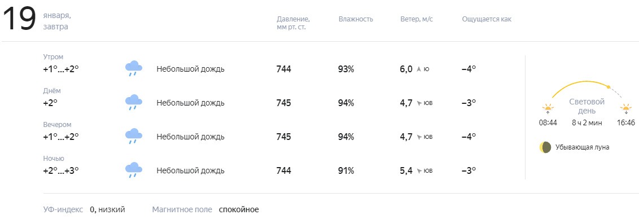639x219 pixels.
Task: Click the Влажность column header
Action: click(356, 19)
